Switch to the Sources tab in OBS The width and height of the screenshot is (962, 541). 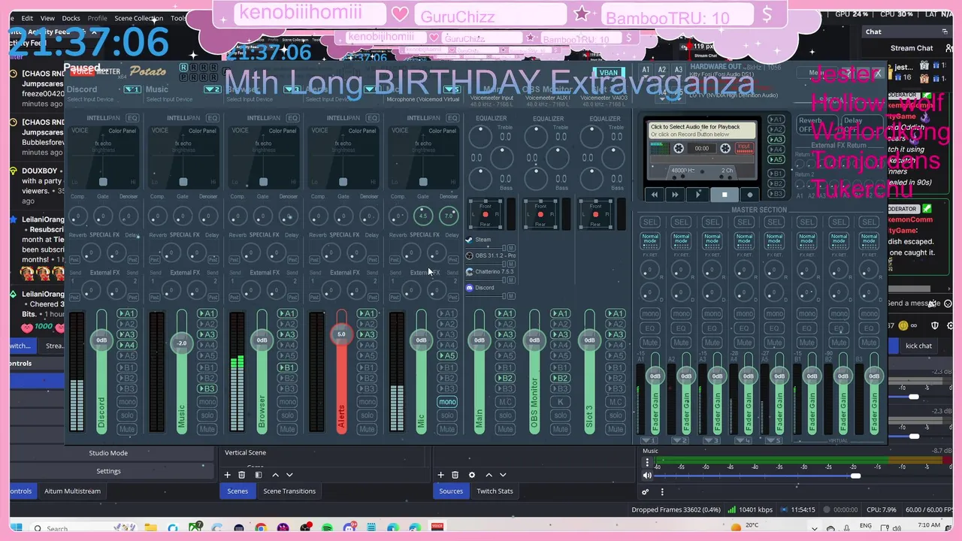(451, 491)
